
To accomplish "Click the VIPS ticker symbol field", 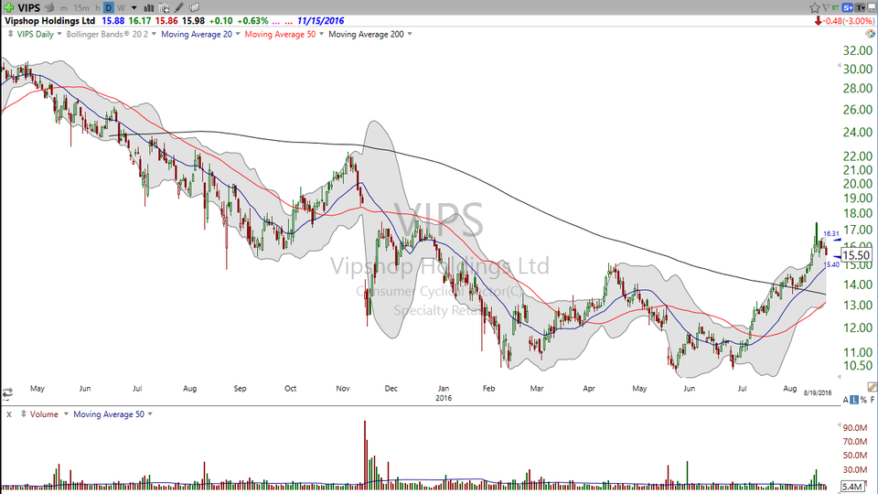I will (x=29, y=8).
